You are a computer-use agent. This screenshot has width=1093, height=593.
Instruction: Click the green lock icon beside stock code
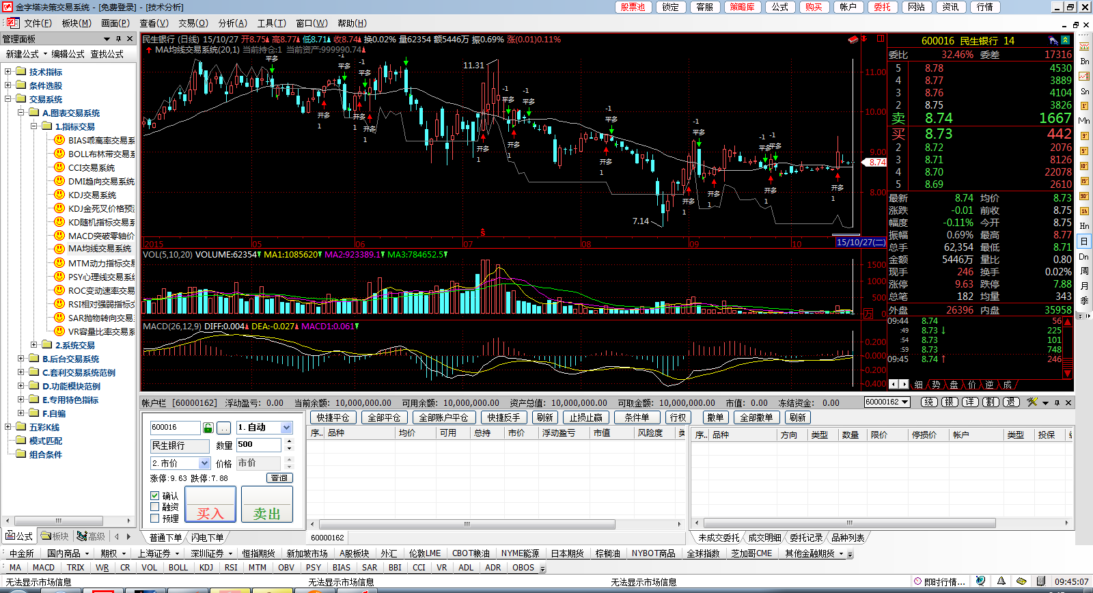pos(208,428)
